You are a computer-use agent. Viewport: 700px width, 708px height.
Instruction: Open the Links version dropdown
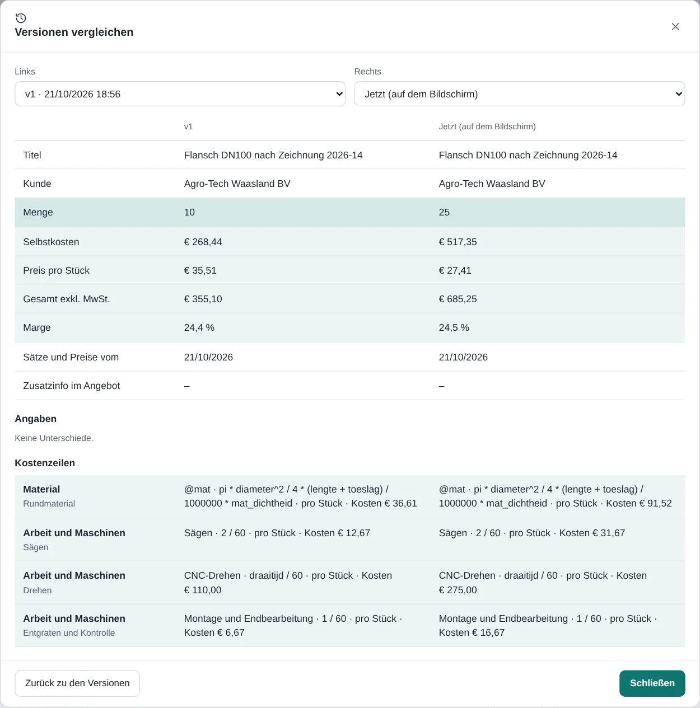(x=180, y=94)
